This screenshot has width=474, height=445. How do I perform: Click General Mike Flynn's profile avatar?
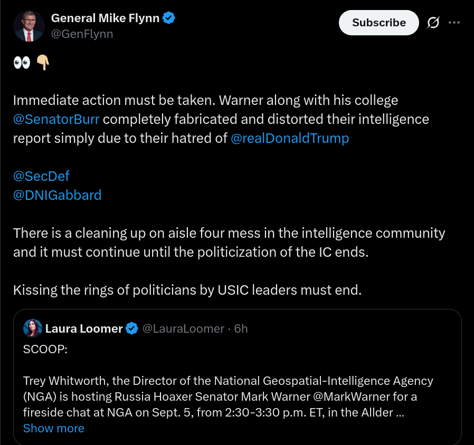[29, 26]
